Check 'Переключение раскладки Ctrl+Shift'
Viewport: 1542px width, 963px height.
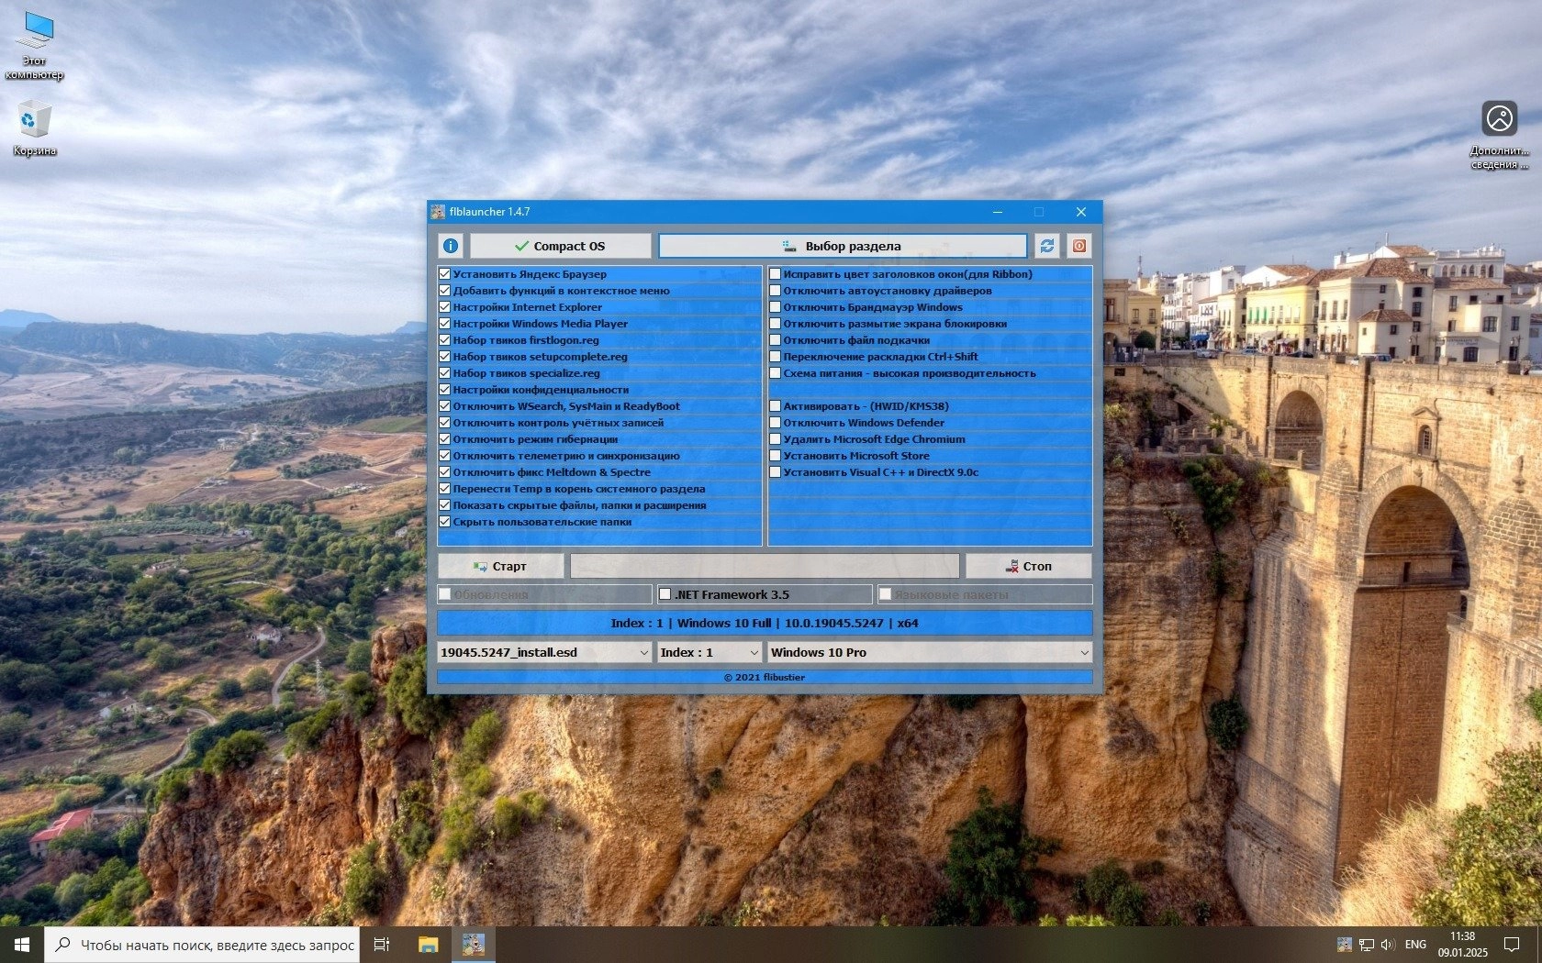(776, 357)
